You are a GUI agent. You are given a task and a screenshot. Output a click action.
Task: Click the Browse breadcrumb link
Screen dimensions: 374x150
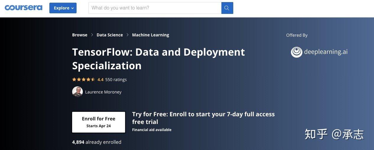click(x=80, y=35)
